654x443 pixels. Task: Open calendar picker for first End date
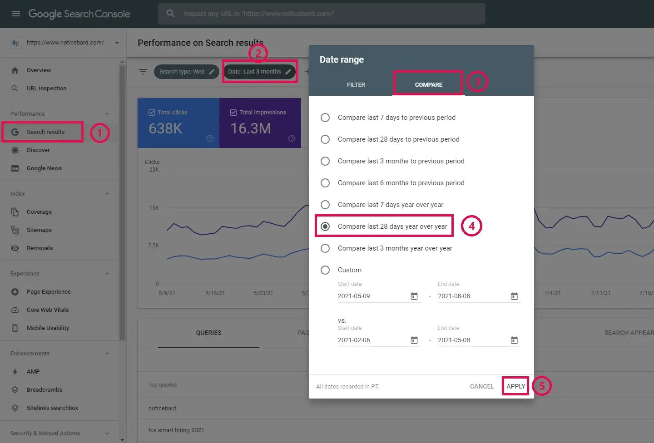514,296
